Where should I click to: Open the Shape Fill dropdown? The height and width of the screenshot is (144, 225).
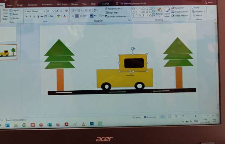pyautogui.click(x=179, y=8)
